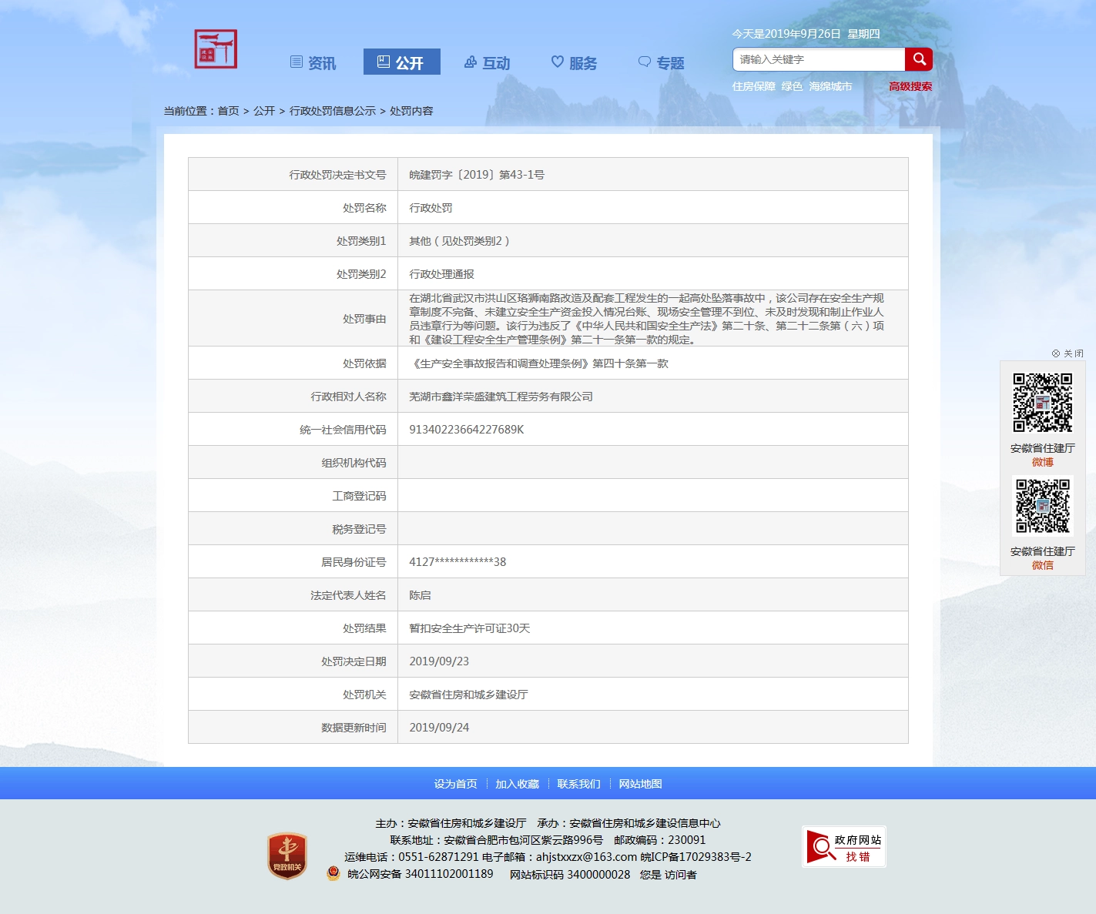Open the 互动 navigation tab
The image size is (1096, 914).
pyautogui.click(x=487, y=62)
